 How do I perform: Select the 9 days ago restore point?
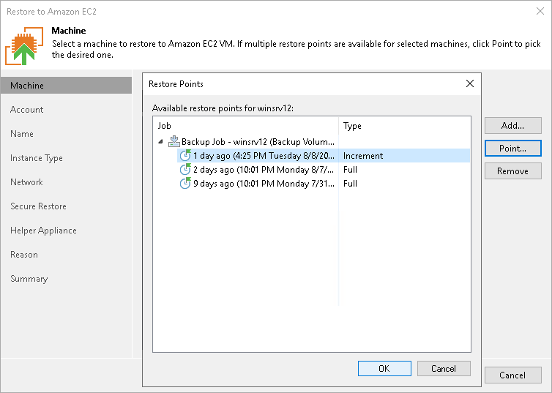click(x=324, y=183)
